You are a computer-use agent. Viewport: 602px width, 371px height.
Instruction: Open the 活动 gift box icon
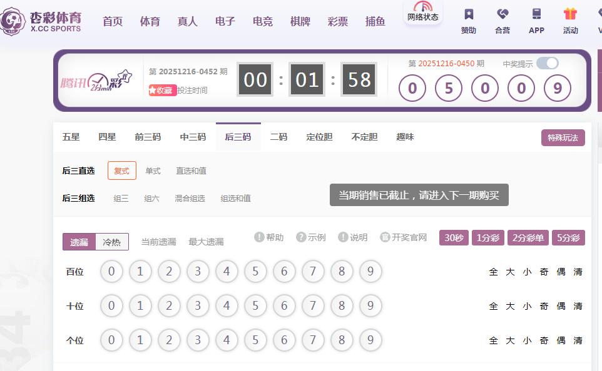pos(570,14)
